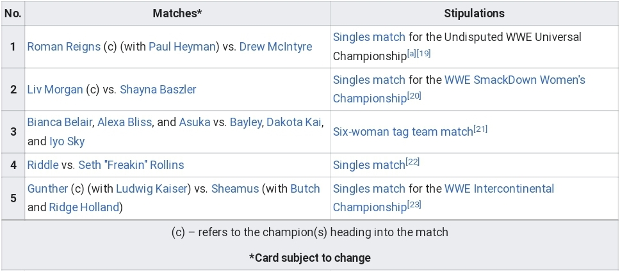
Task: Open Drew McIntyre's page link
Action: tap(275, 47)
